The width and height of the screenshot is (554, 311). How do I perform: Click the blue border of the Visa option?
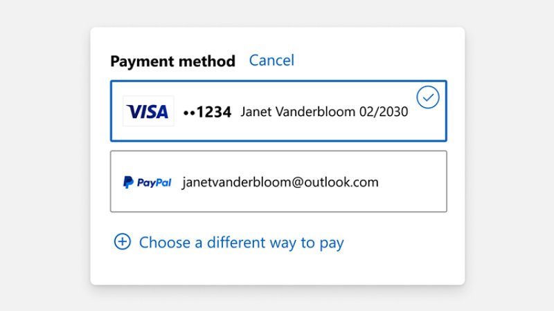[x=278, y=82]
